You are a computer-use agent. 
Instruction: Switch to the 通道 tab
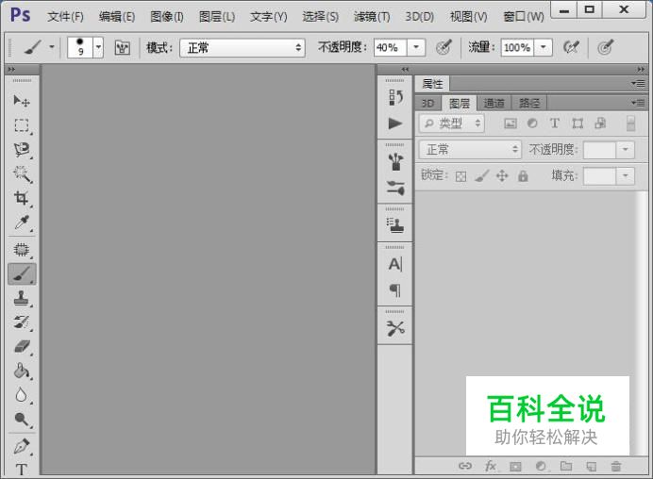click(x=494, y=103)
